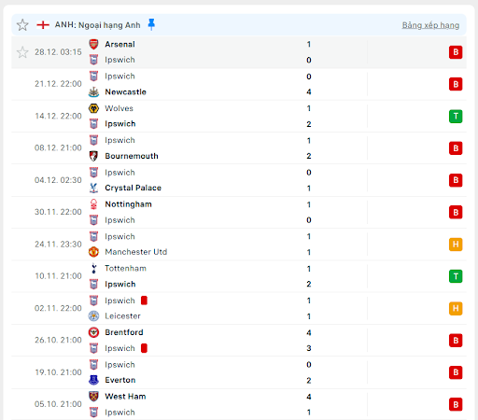The image size is (478, 420).
Task: Open the West Ham vs Ipswich match row
Action: 239,404
